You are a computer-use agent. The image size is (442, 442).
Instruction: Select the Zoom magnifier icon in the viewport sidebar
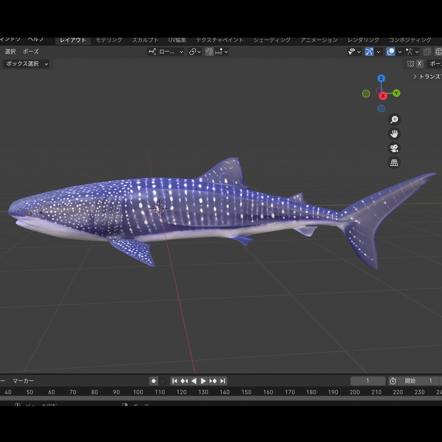coord(394,120)
